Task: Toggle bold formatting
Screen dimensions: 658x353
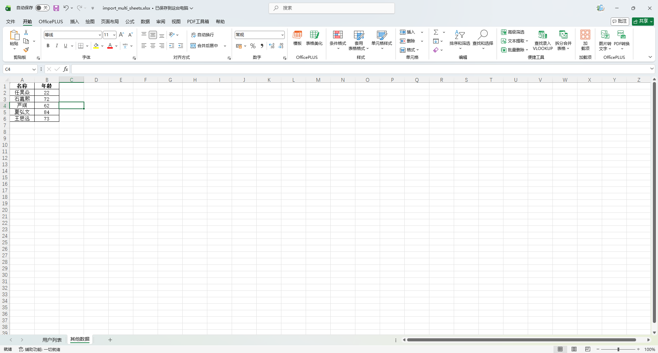Action: coord(48,46)
